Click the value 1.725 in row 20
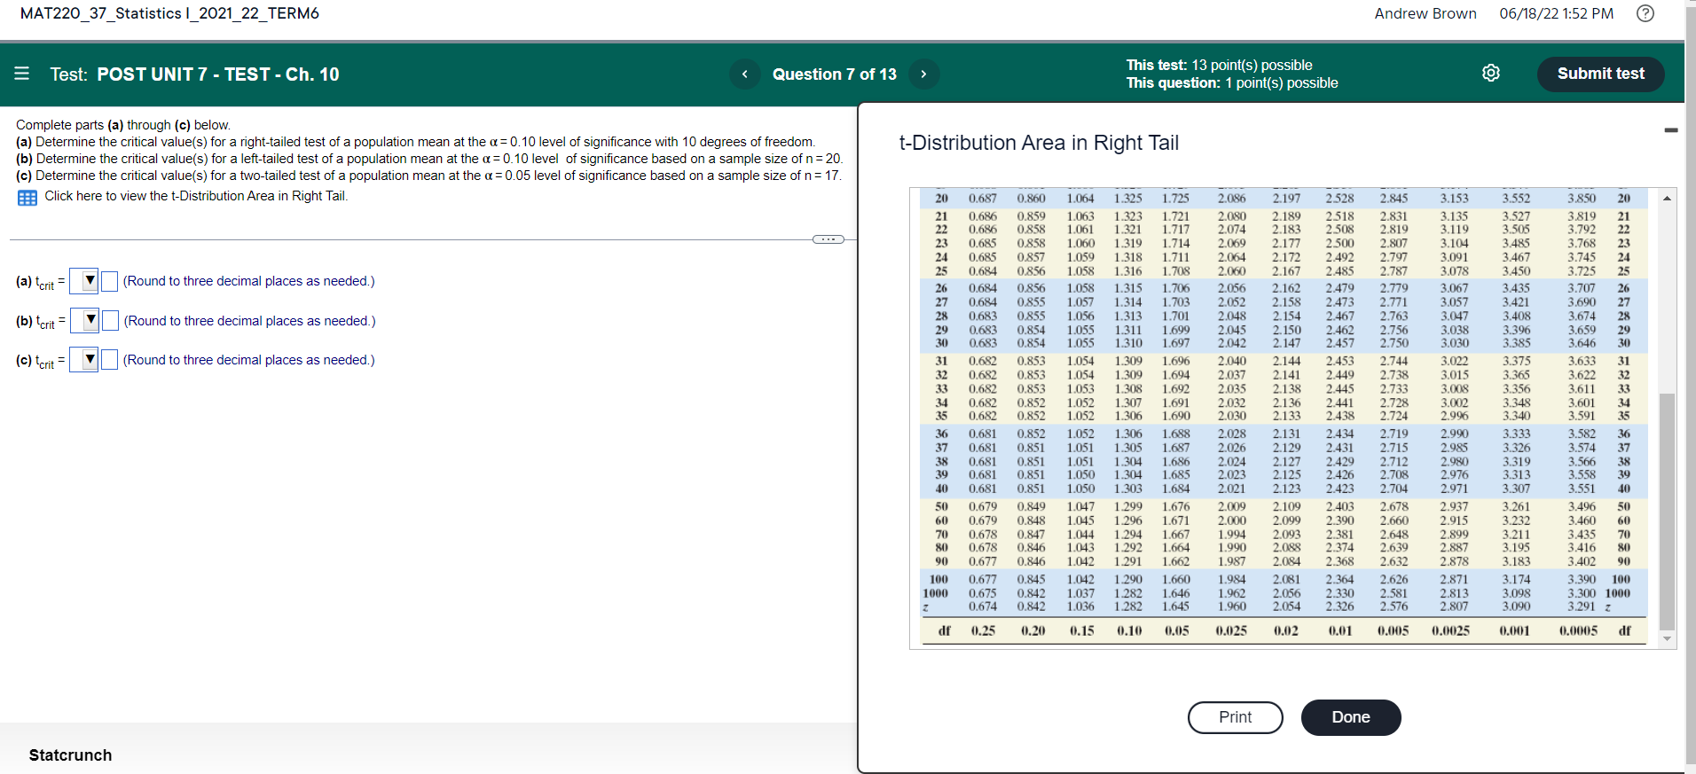The width and height of the screenshot is (1696, 774). [1176, 199]
